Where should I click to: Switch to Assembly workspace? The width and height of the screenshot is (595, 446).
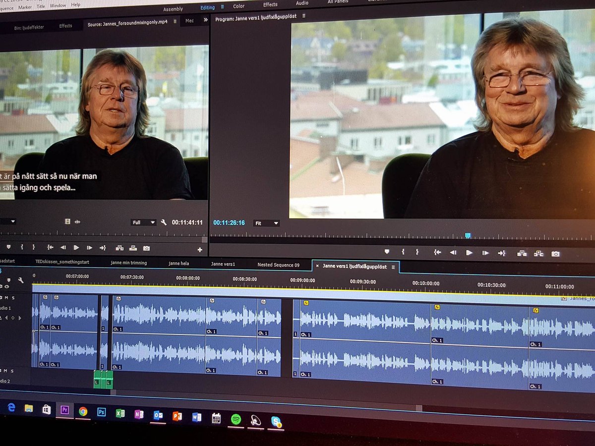(x=173, y=8)
